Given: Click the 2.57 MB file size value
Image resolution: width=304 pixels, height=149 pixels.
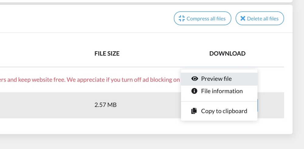Looking at the screenshot, I should pos(105,105).
